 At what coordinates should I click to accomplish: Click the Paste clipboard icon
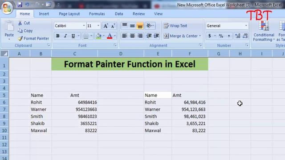[x=9, y=26]
